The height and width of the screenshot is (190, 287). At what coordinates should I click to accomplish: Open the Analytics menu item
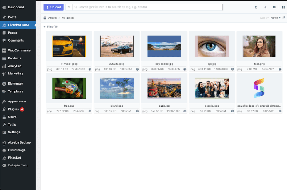coord(18,66)
